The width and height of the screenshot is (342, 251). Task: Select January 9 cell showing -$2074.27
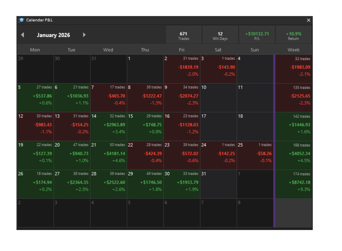click(x=182, y=98)
